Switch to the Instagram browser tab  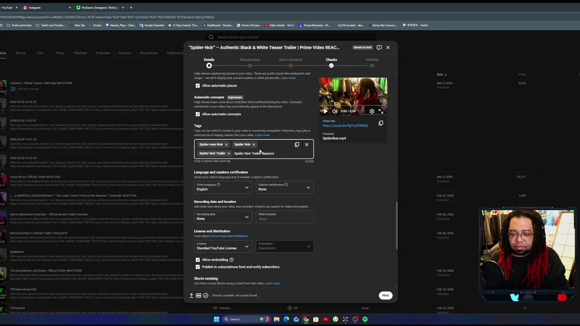47,7
